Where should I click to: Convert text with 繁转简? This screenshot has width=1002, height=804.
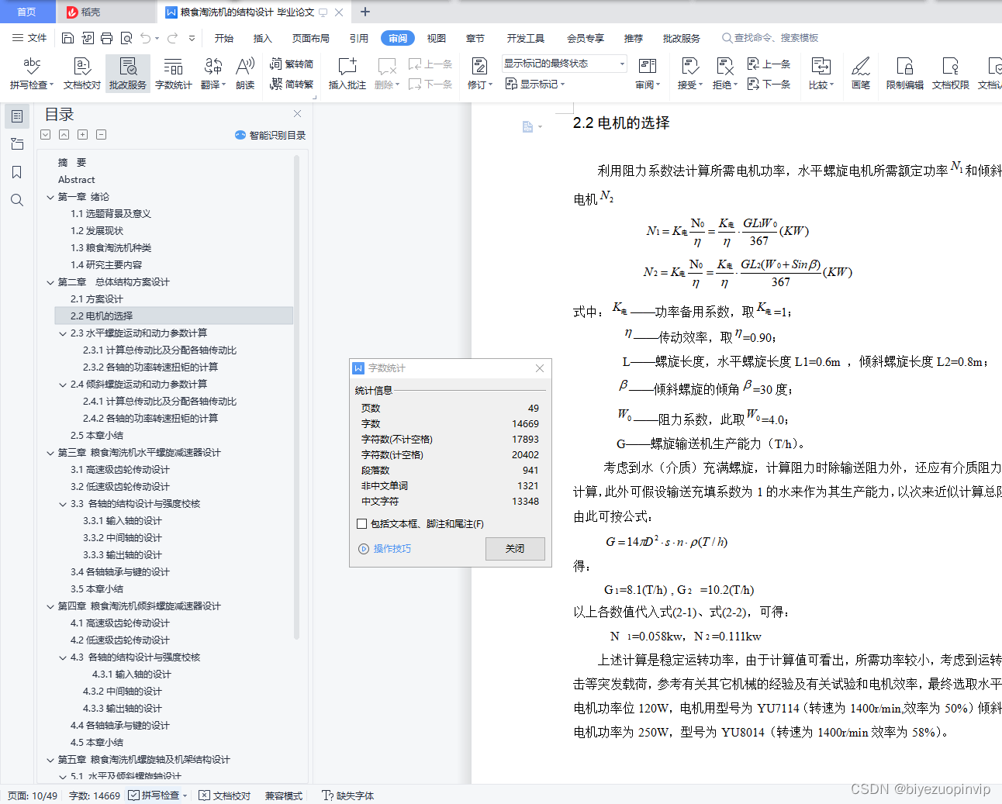(x=292, y=64)
